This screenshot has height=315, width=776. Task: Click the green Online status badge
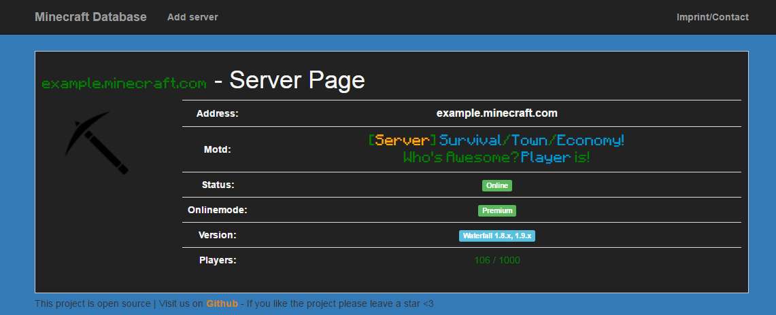(497, 185)
